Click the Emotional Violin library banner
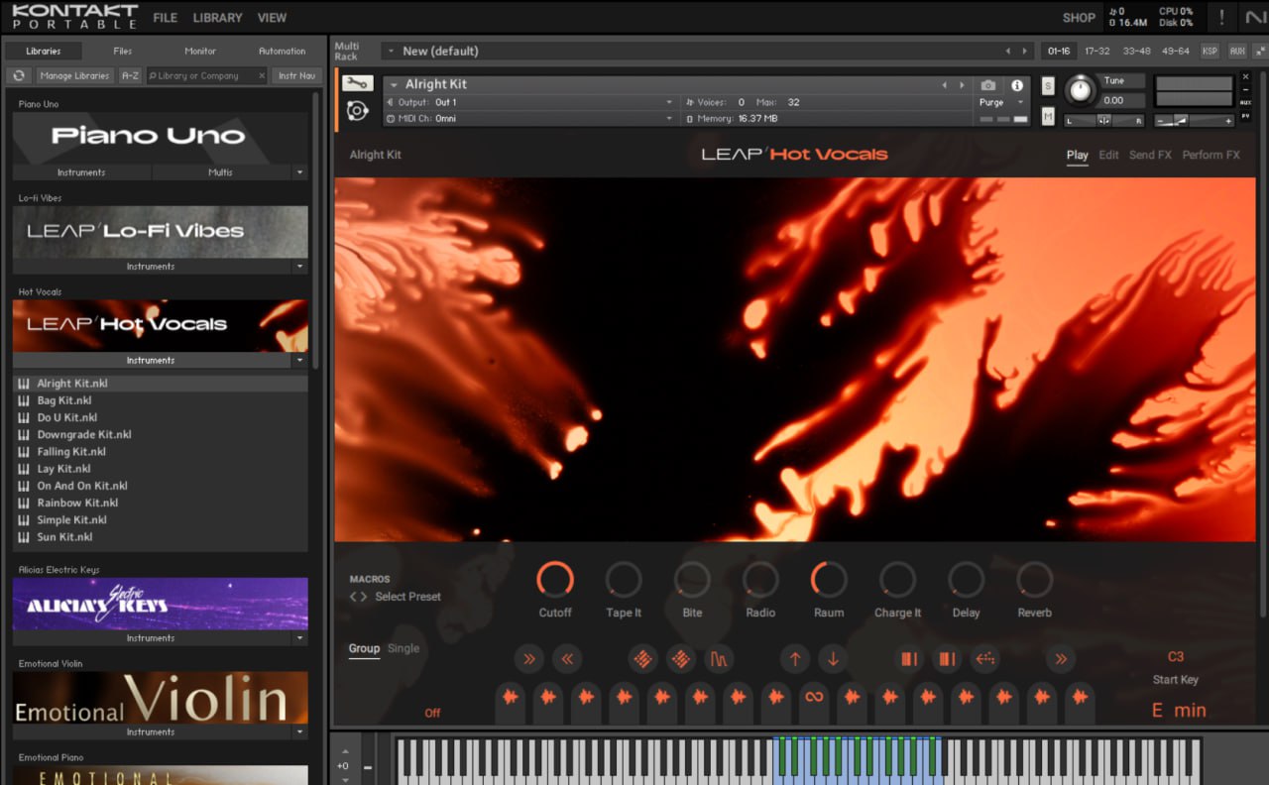 pos(161,698)
